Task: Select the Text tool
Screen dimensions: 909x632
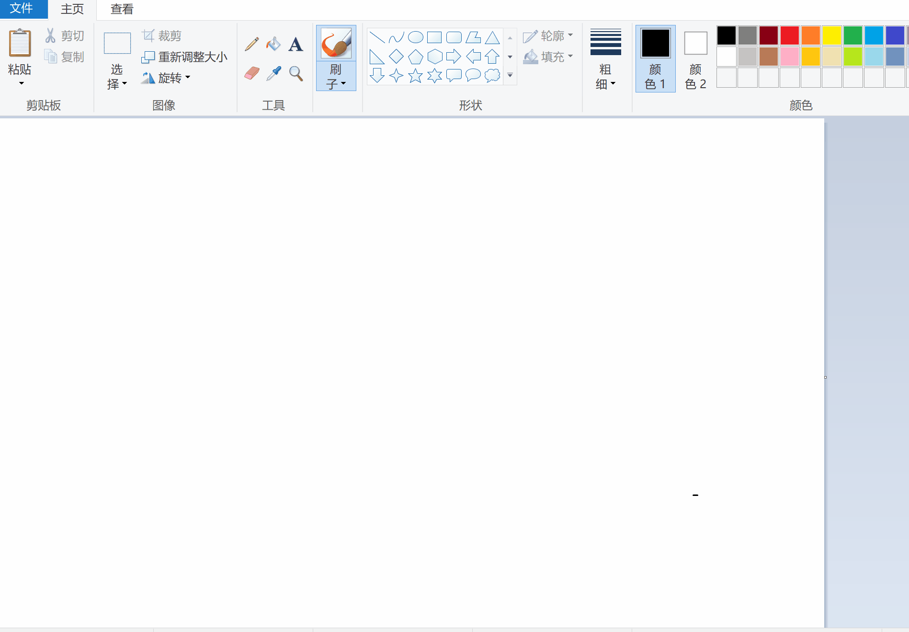Action: 295,44
